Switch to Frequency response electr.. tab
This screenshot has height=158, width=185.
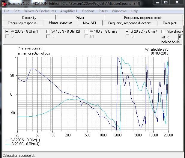[x=144, y=18]
